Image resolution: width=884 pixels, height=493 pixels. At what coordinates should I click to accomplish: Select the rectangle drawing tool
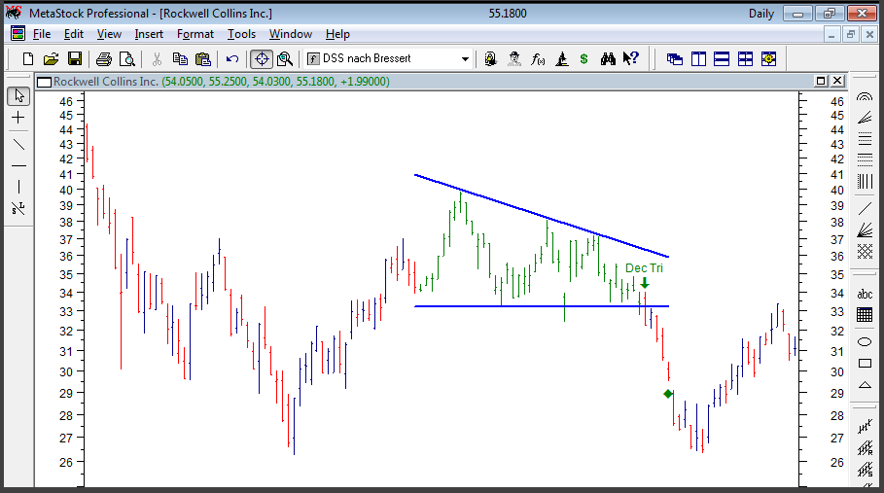(865, 363)
